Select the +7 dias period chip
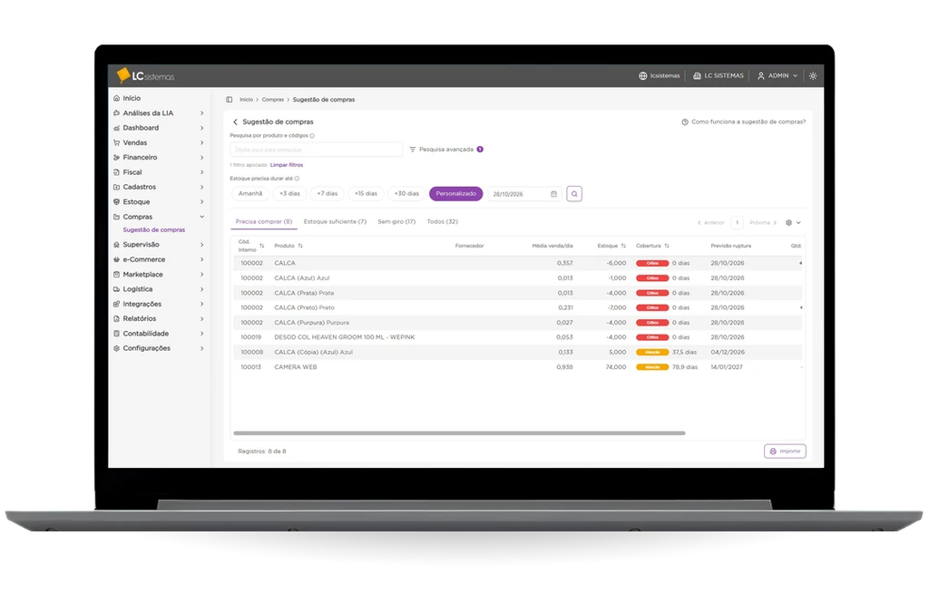This screenshot has width=929, height=602. (x=327, y=193)
